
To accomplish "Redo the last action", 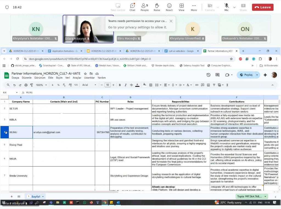I will pyautogui.click(x=20, y=85).
